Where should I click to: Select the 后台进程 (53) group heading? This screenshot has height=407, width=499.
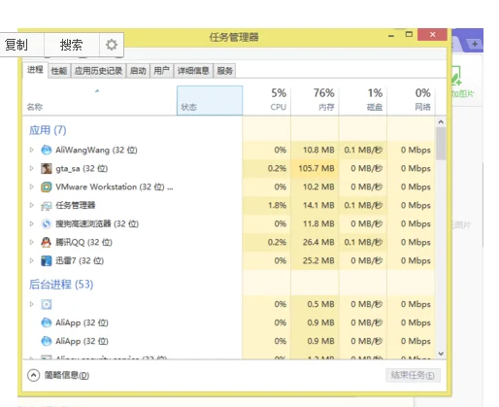tap(61, 285)
